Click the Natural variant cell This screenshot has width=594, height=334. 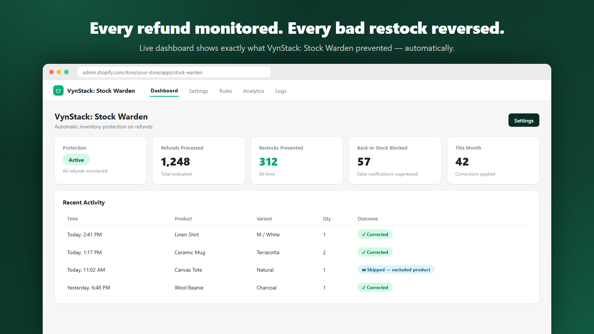coord(265,270)
